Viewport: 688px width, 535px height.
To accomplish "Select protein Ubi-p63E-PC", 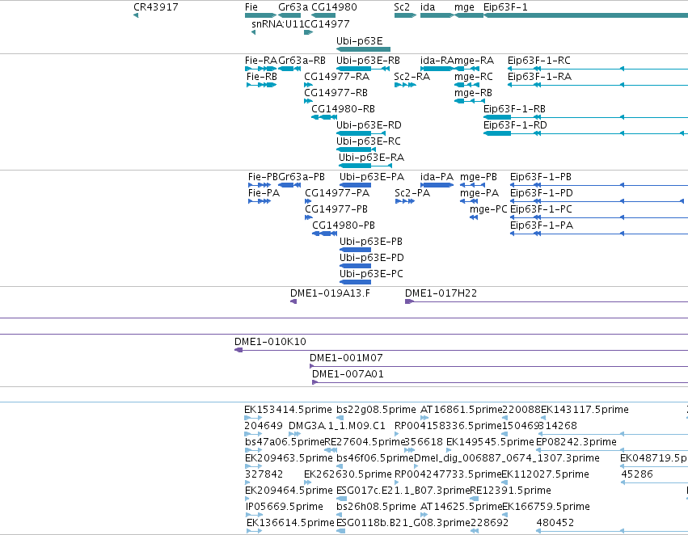I will coord(371,274).
